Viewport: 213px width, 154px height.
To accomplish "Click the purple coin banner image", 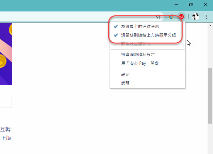I will click(x=6, y=54).
